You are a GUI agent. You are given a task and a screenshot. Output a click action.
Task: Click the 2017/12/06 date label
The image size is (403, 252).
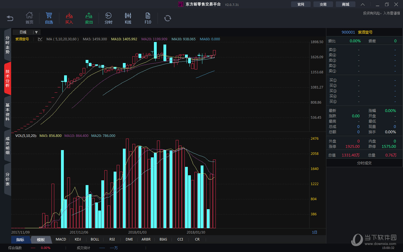coord(79,232)
